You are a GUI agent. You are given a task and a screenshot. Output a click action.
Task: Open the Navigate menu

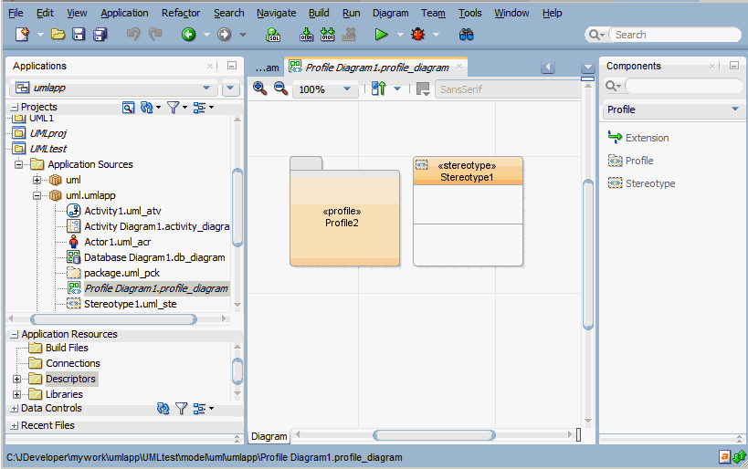click(x=276, y=13)
